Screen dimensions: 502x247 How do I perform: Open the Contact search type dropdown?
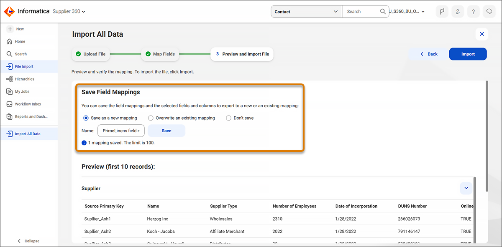(307, 12)
